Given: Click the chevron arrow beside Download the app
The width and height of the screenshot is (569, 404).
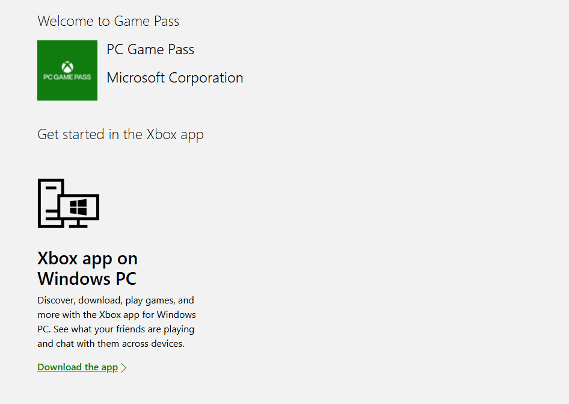Looking at the screenshot, I should click(124, 367).
